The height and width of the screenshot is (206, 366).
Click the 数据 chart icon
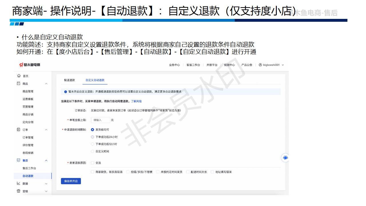19,183
